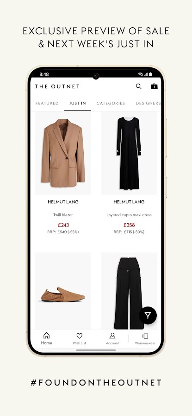Image resolution: width=192 pixels, height=416 pixels.
Task: Open the search magnifier icon
Action: tap(139, 86)
